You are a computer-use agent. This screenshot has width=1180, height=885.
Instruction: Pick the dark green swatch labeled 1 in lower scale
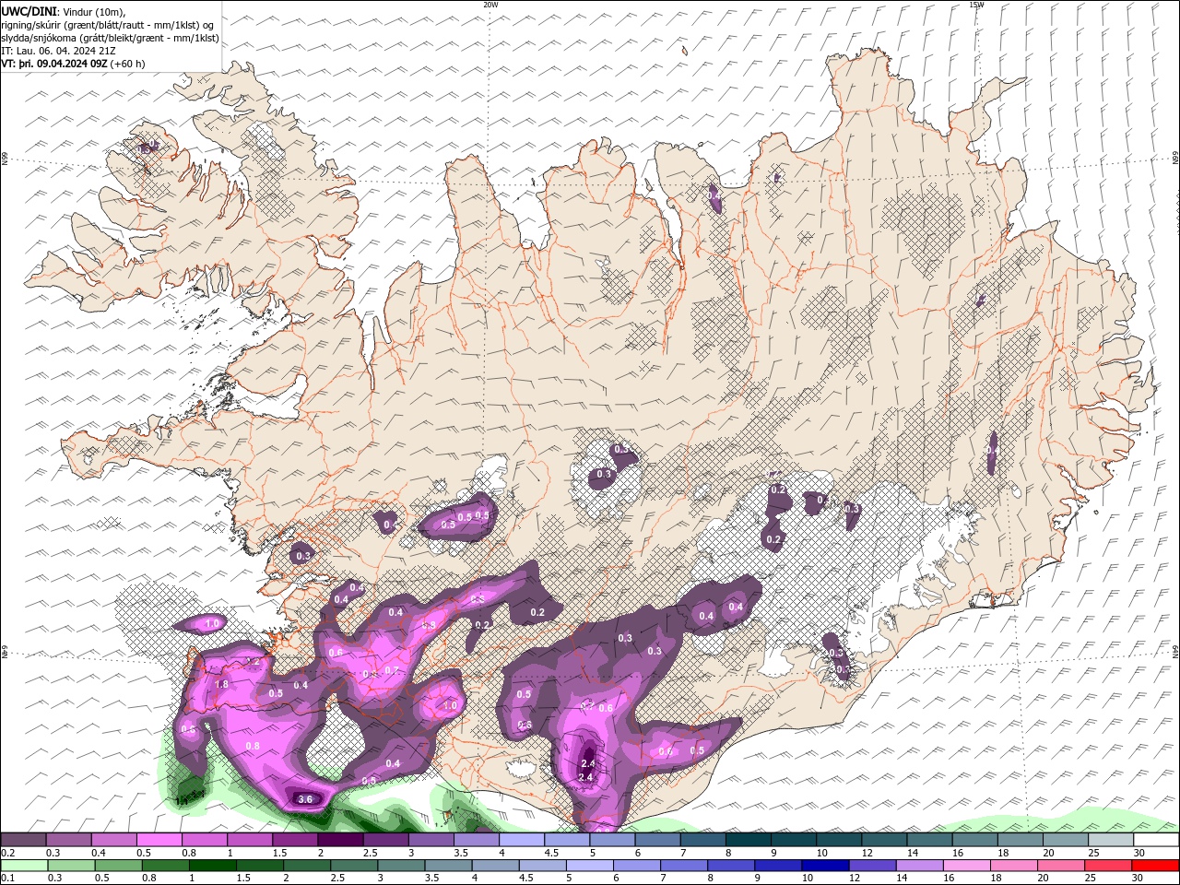click(212, 866)
